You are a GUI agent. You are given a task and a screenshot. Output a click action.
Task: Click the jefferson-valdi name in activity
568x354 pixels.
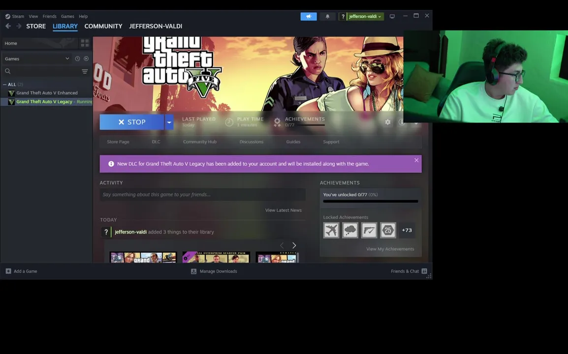tap(131, 232)
